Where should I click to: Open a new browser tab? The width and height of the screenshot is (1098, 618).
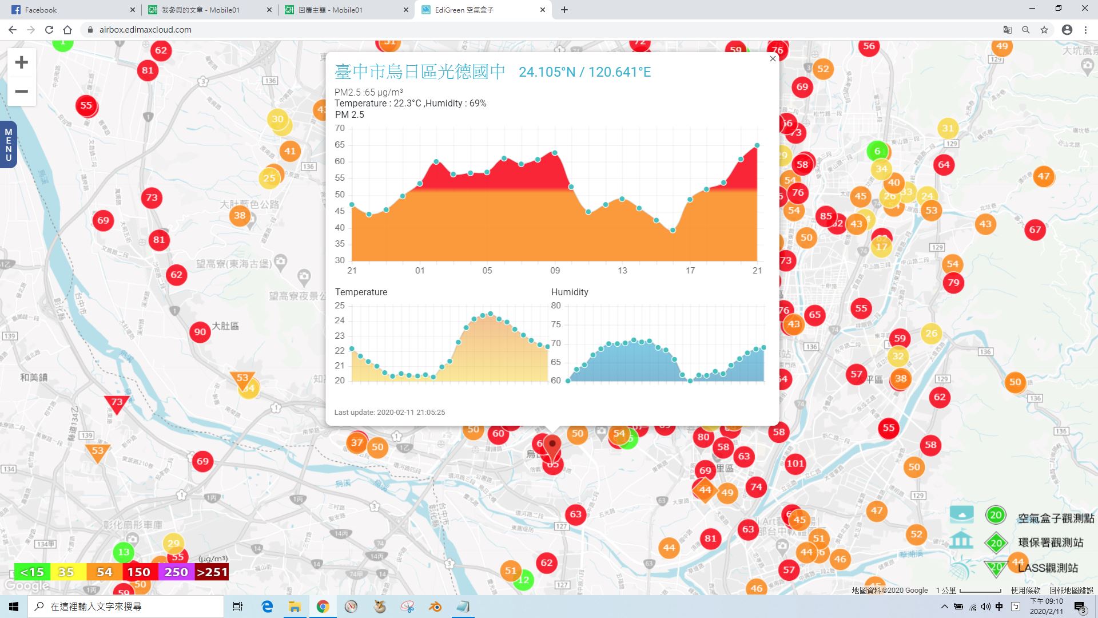(x=564, y=10)
